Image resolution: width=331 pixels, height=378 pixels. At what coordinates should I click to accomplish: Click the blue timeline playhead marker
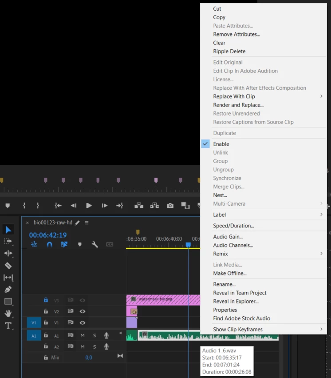point(188,245)
